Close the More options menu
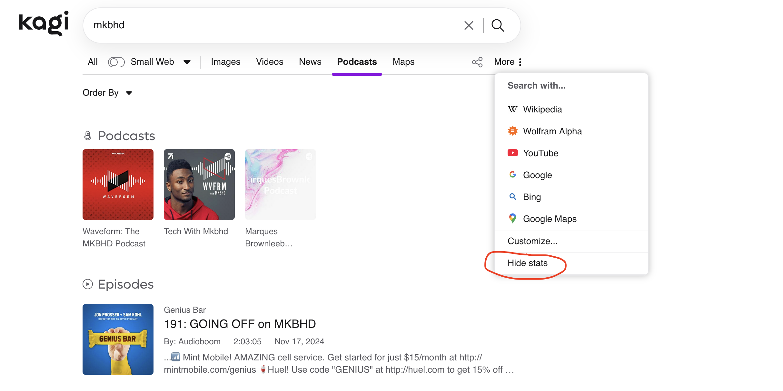The height and width of the screenshot is (391, 783). (508, 62)
